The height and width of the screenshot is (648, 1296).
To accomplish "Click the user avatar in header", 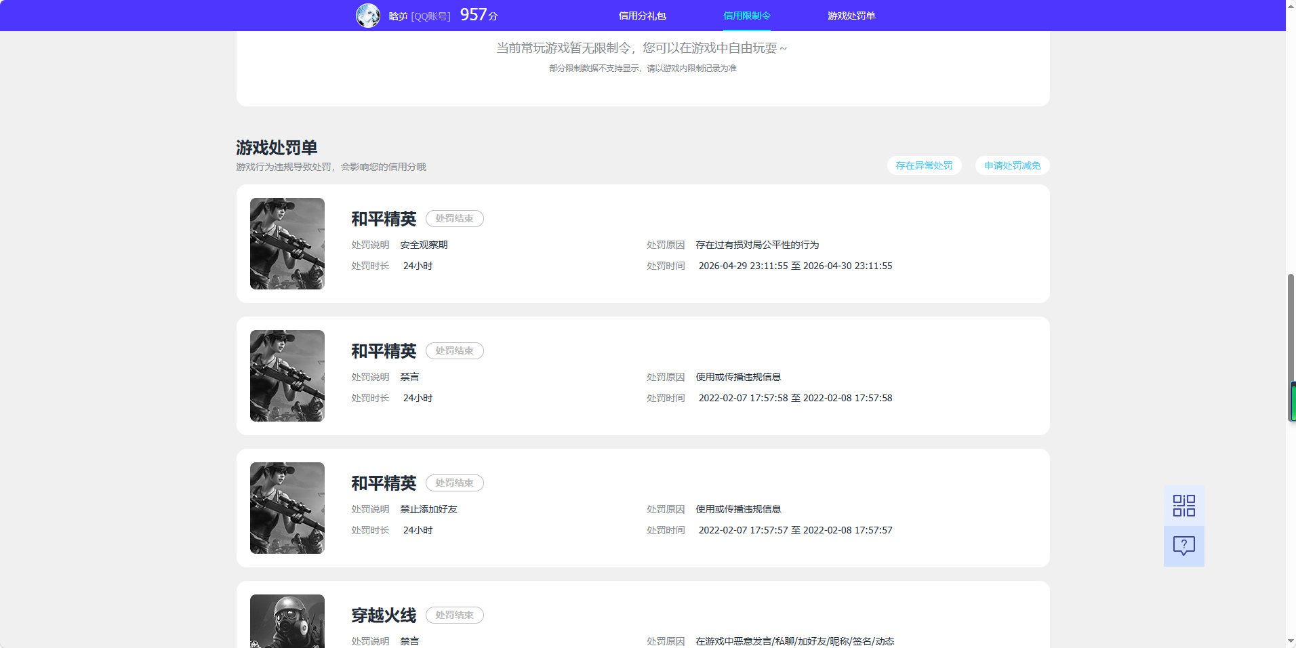I will pos(368,16).
